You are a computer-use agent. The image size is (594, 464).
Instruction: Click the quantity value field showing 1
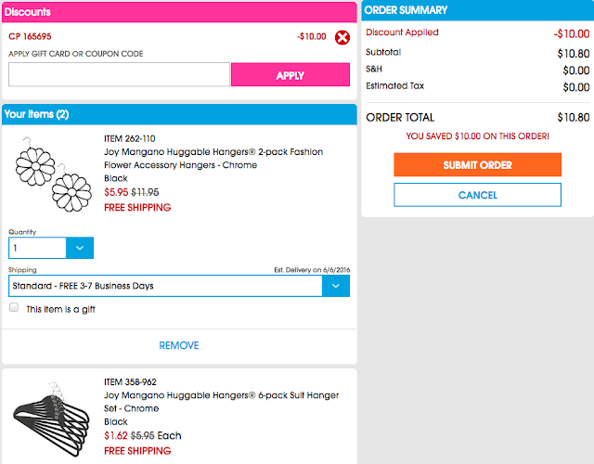(x=37, y=248)
